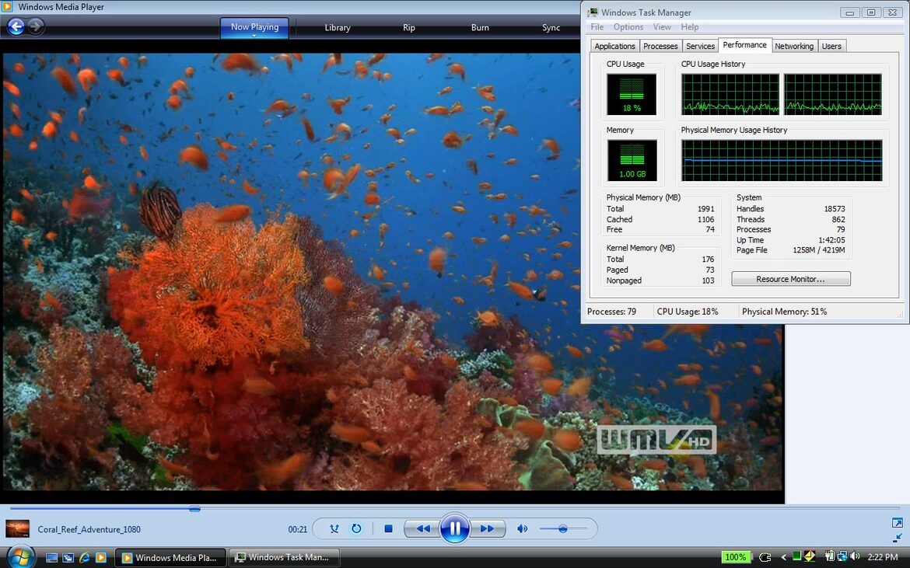
Task: Click the Physical Memory Usage History graph
Action: click(x=782, y=161)
